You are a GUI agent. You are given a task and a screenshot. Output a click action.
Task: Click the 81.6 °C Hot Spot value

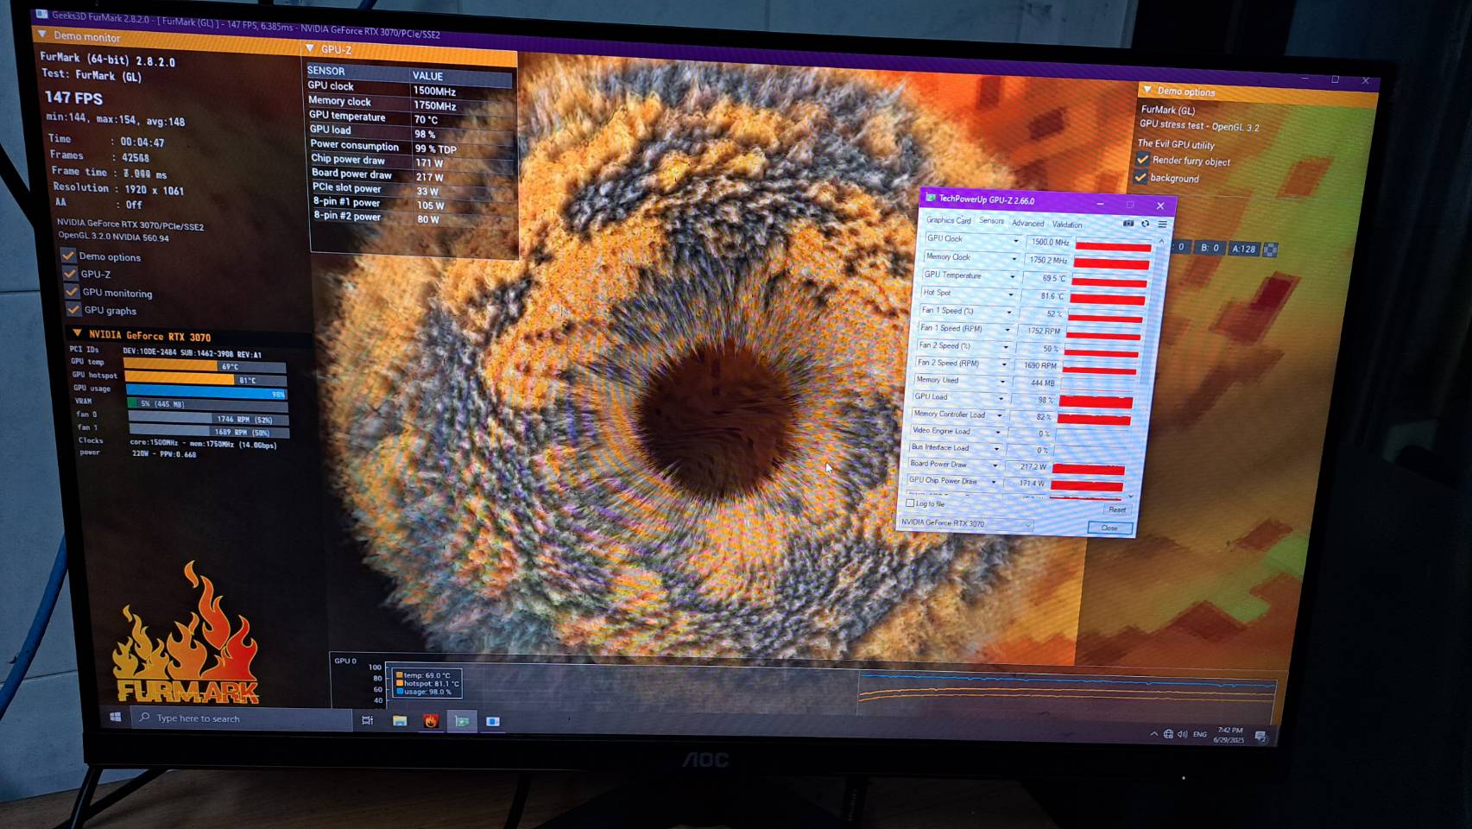tap(1053, 296)
